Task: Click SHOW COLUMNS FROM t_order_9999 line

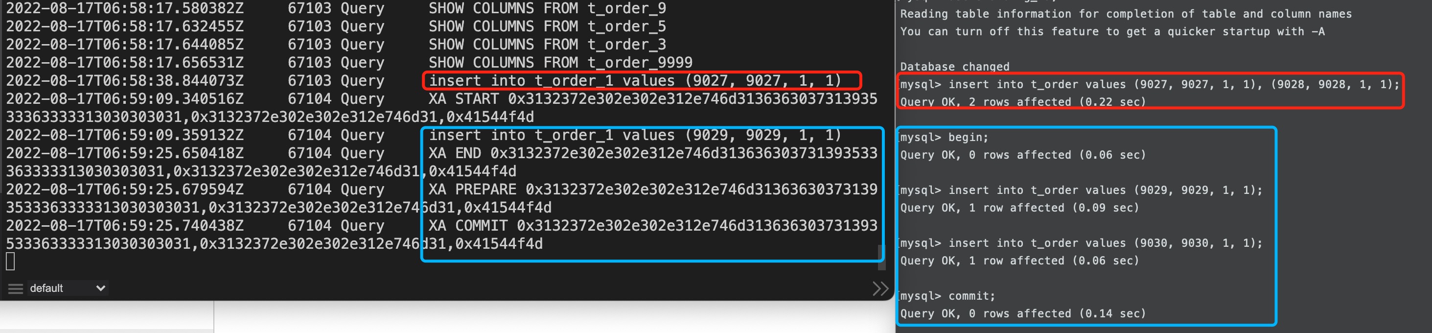Action: click(x=349, y=62)
